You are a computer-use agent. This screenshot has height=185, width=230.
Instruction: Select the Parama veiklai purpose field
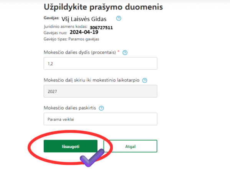point(100,119)
